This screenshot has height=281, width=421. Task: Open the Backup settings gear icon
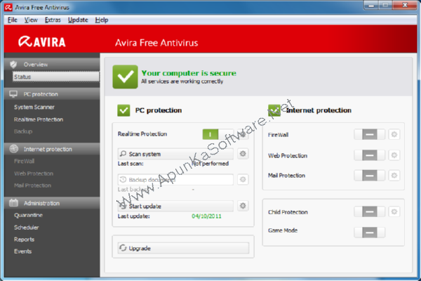tap(243, 180)
